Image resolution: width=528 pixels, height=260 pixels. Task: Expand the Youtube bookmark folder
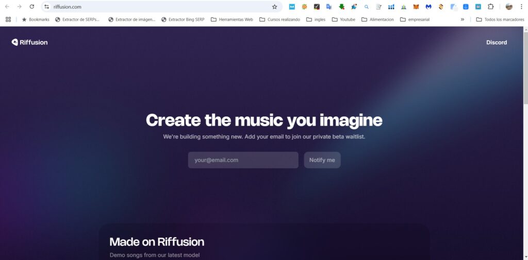[x=343, y=20]
